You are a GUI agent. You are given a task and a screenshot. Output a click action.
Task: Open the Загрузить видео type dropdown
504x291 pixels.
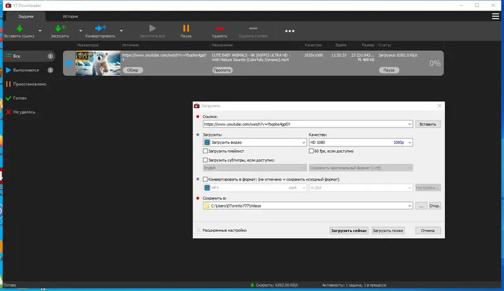coord(255,142)
